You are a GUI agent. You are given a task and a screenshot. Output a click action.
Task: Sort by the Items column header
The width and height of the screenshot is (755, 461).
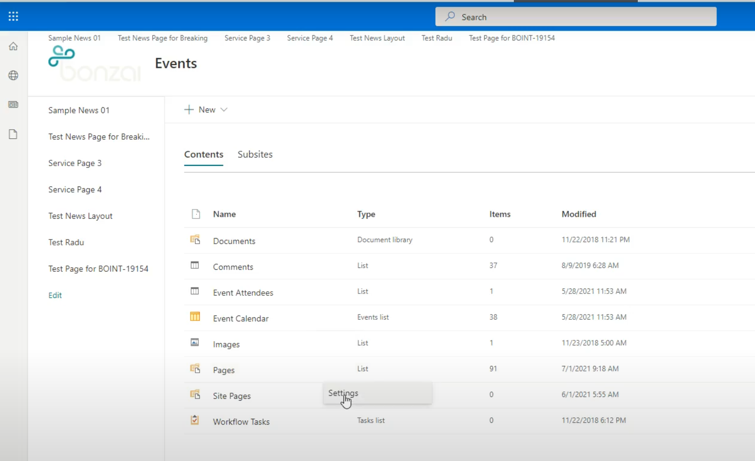coord(500,214)
